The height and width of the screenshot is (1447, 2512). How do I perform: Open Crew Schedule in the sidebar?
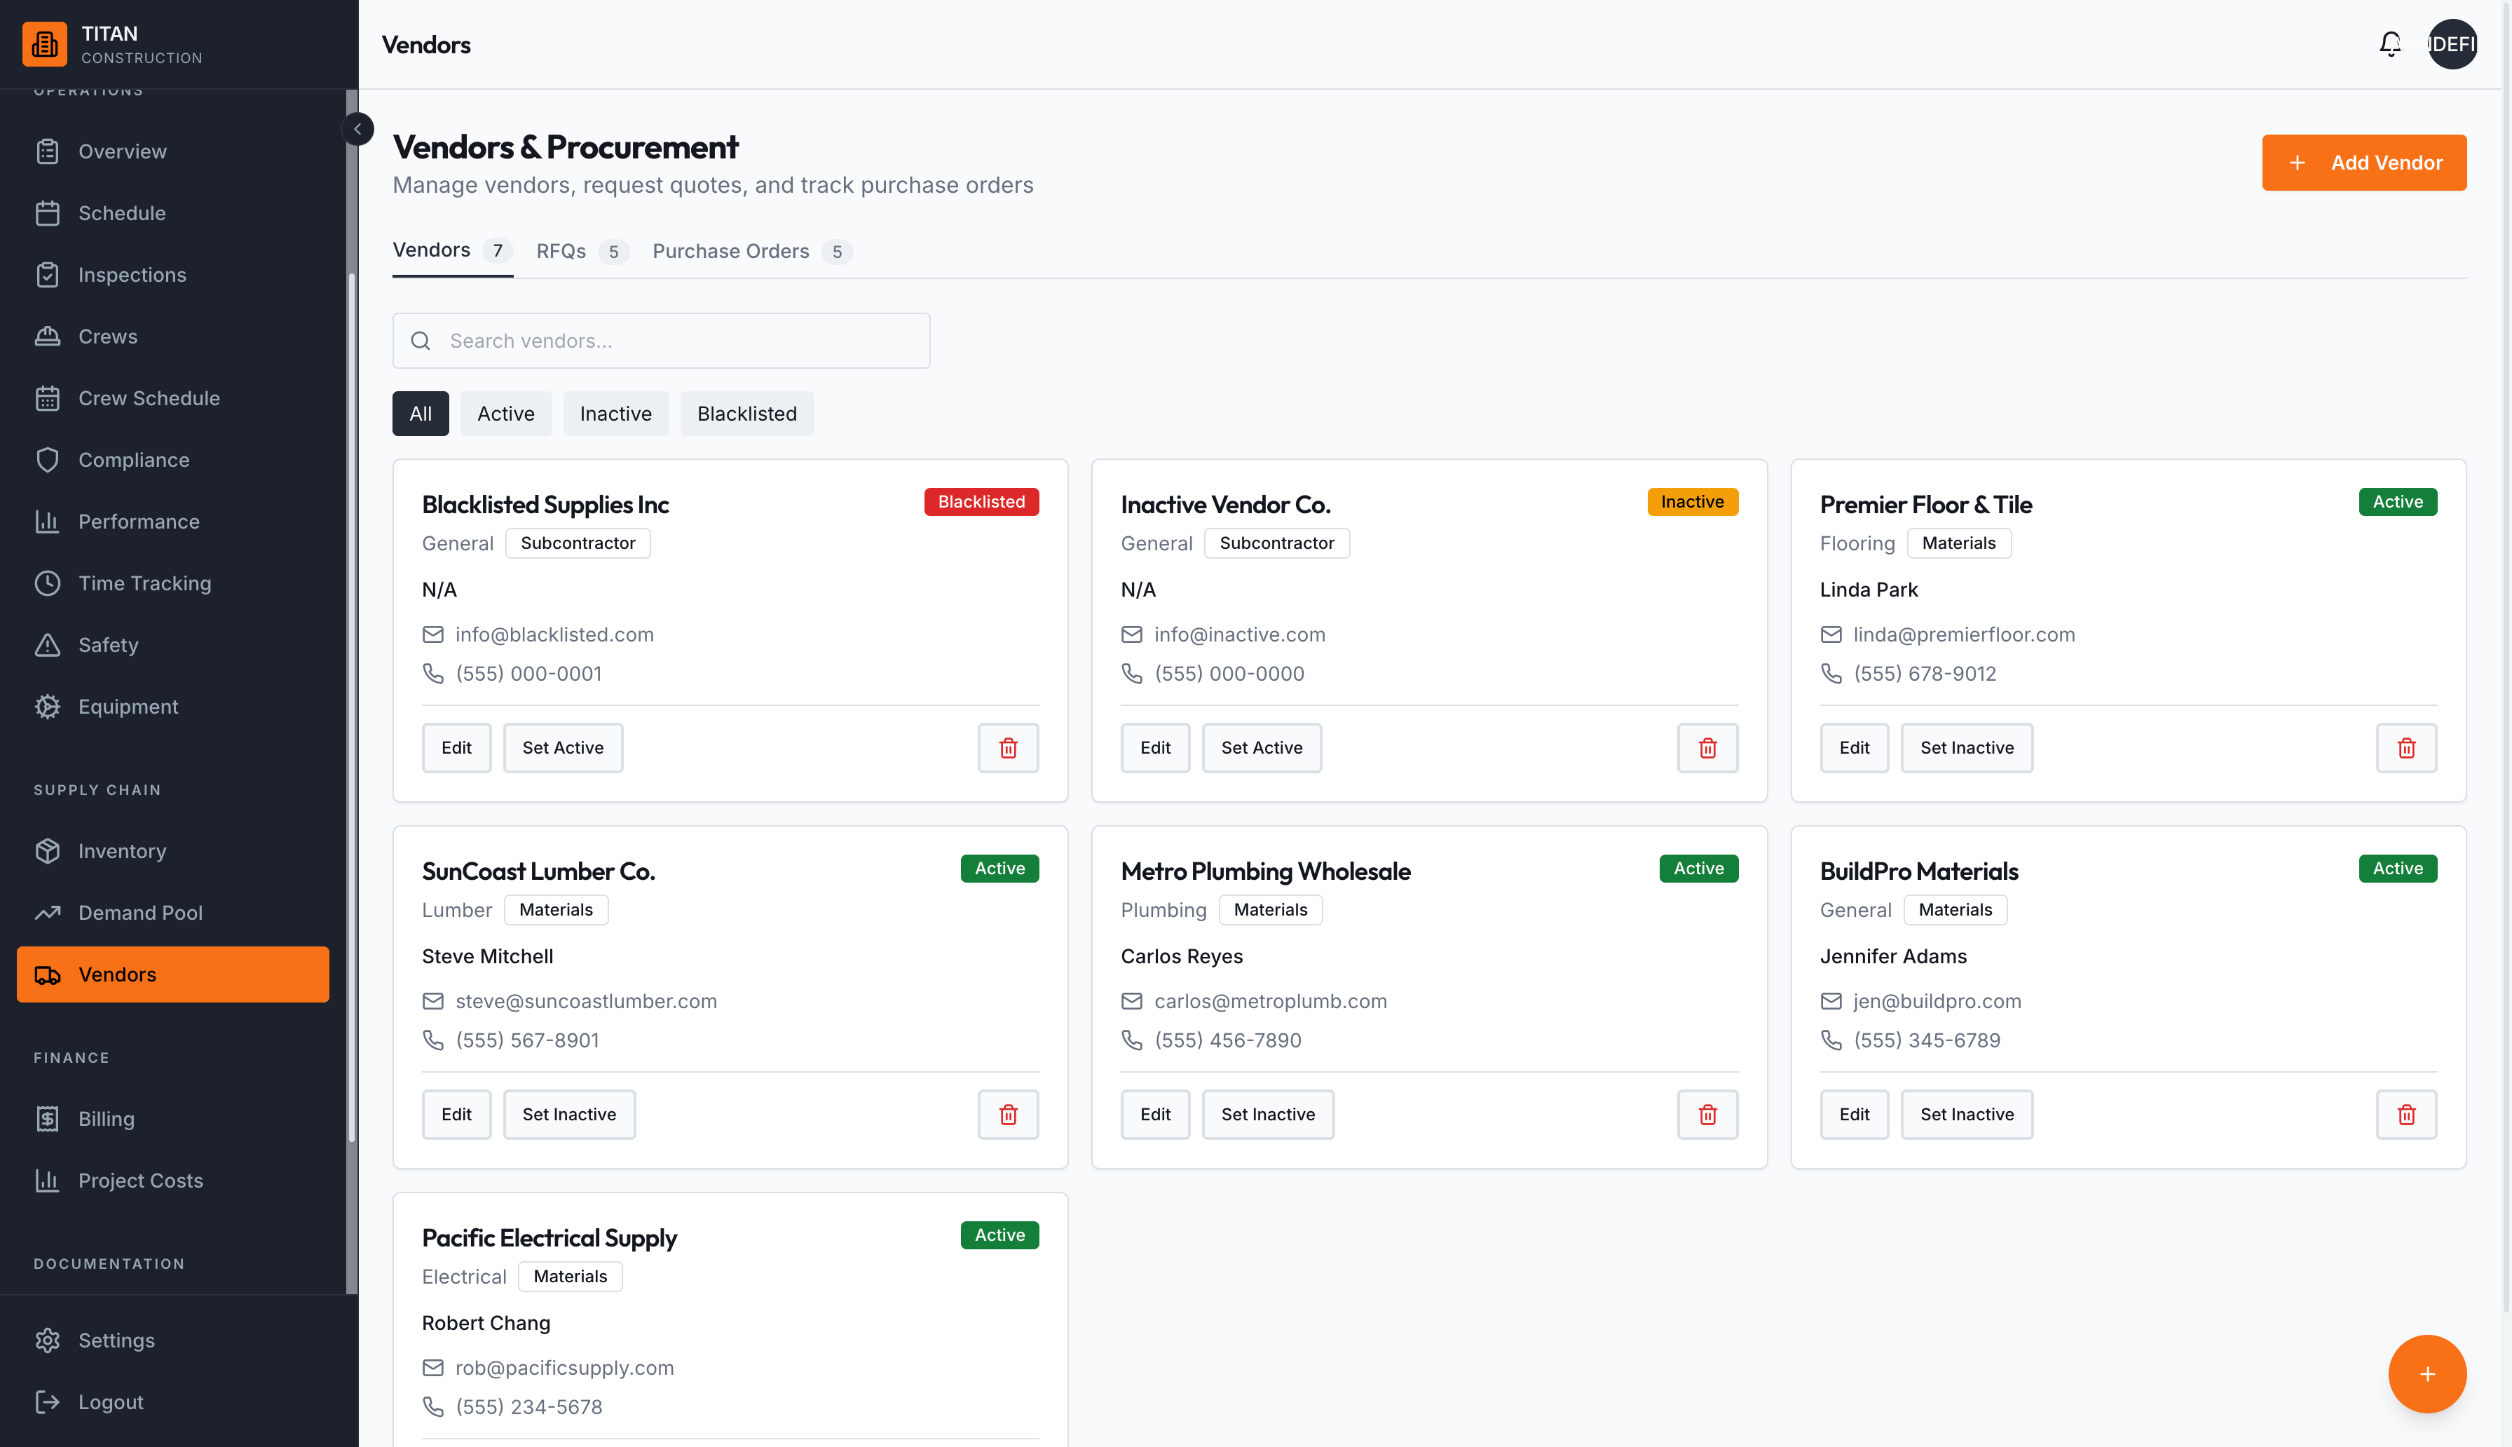173,398
